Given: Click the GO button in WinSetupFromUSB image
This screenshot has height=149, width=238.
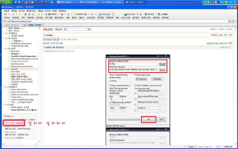Looking at the screenshot, I should [149, 120].
